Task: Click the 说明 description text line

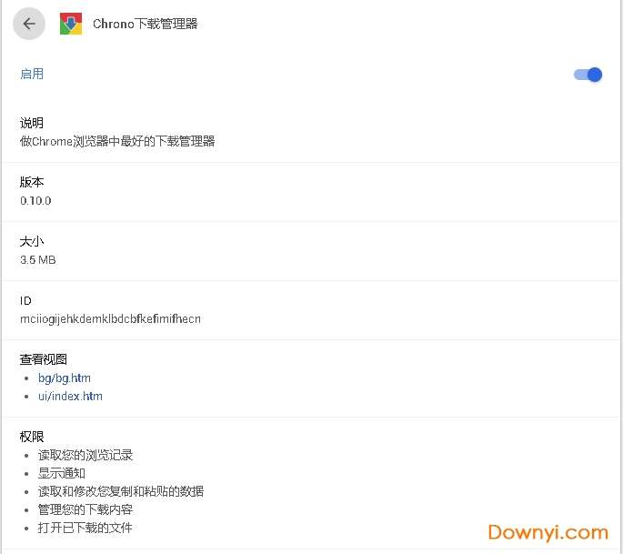Action: pyautogui.click(x=117, y=142)
